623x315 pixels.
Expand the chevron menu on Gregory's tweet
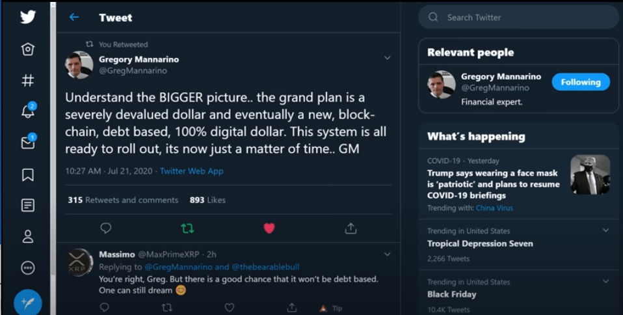[x=387, y=59]
